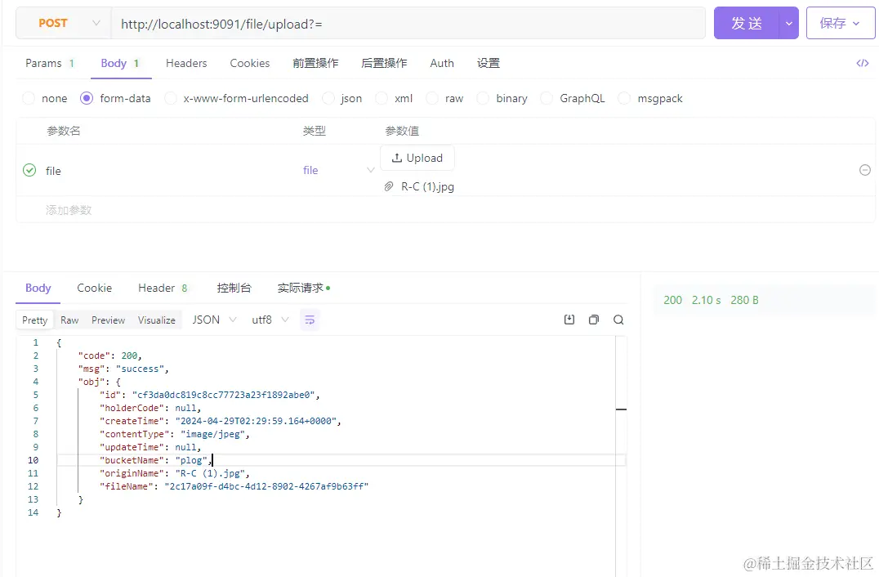
Task: Toggle the enabled check on the file parameter
Action: tap(29, 170)
